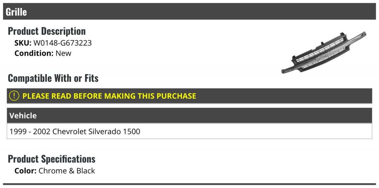This screenshot has height=188, width=379.
Task: Click the bottom dark divider line
Action: coord(189,184)
